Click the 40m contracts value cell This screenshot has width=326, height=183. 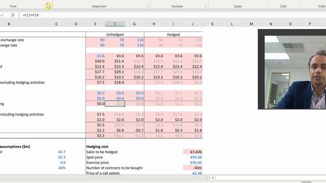click(x=193, y=168)
